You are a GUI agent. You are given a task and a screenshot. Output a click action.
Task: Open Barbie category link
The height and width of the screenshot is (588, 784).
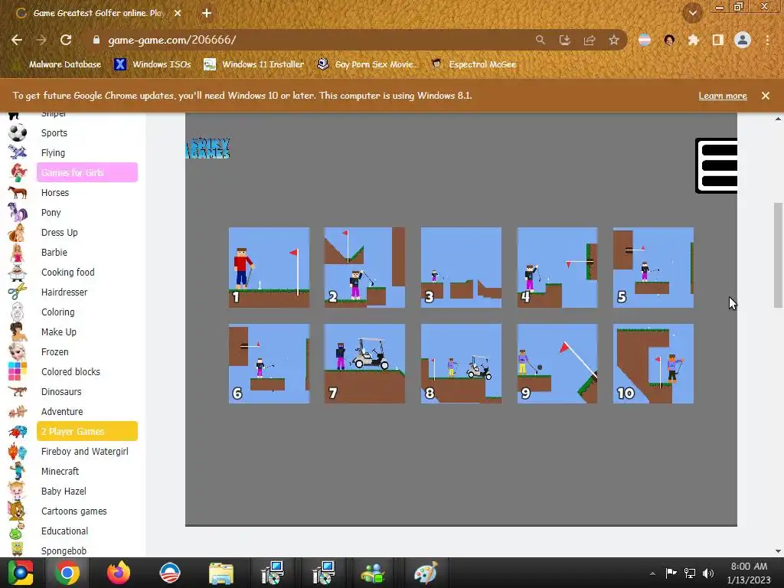pos(54,253)
